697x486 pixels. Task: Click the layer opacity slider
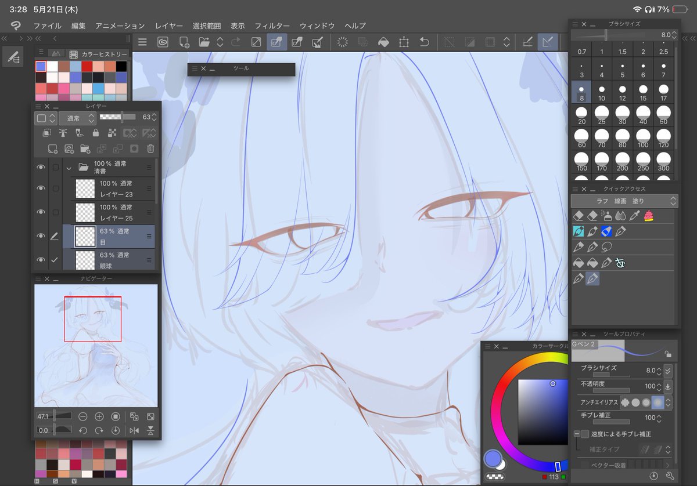pyautogui.click(x=118, y=117)
